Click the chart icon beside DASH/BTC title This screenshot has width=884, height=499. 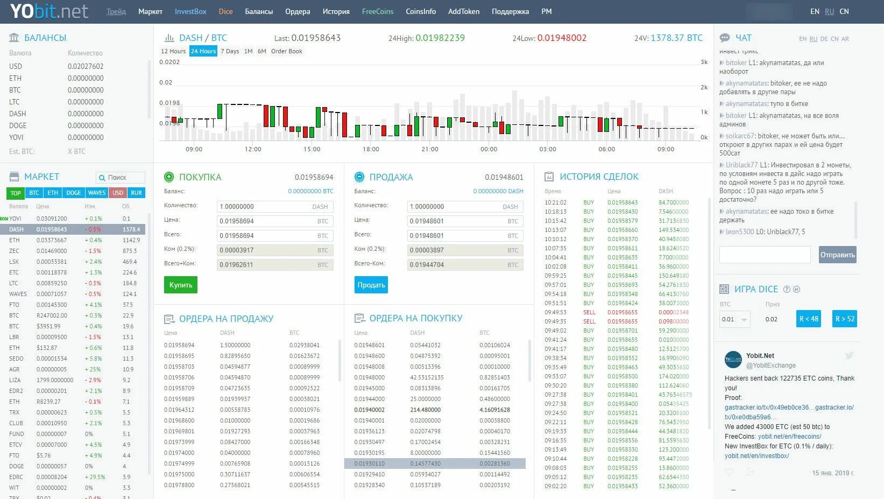[x=170, y=38]
